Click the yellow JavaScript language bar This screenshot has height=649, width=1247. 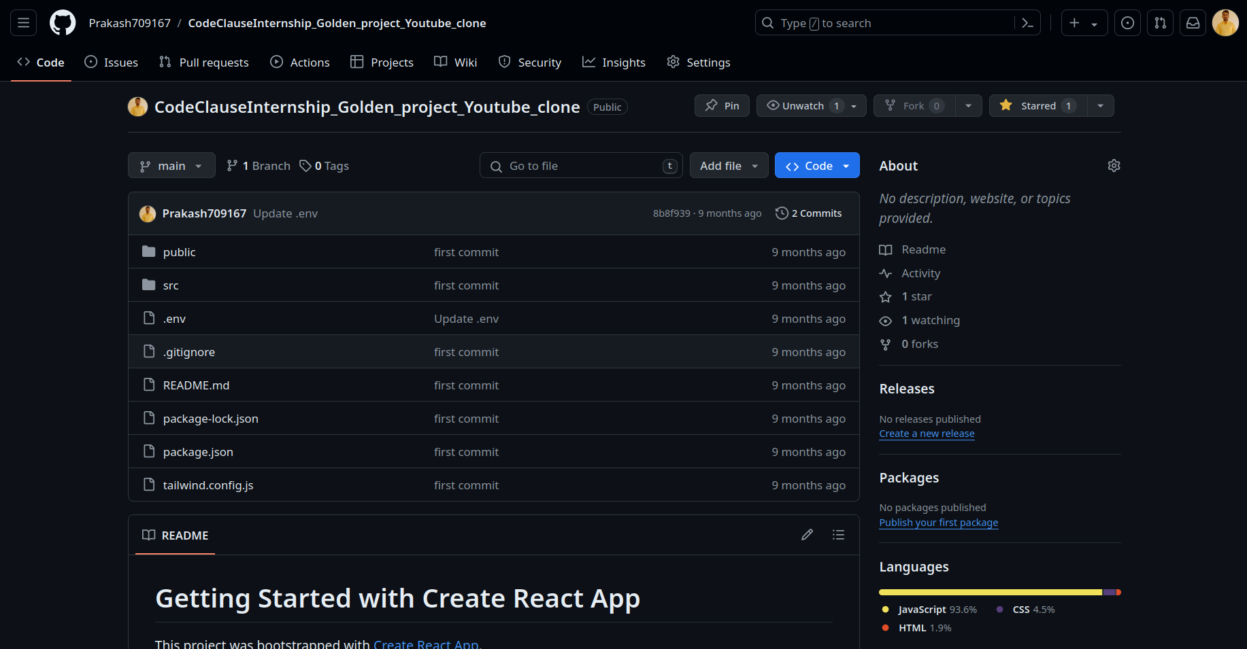pos(990,593)
